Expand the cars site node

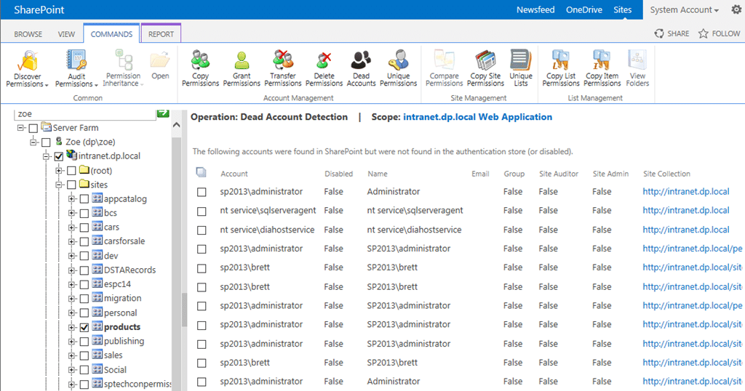click(71, 227)
